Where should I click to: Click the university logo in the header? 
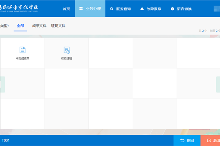tap(19, 8)
